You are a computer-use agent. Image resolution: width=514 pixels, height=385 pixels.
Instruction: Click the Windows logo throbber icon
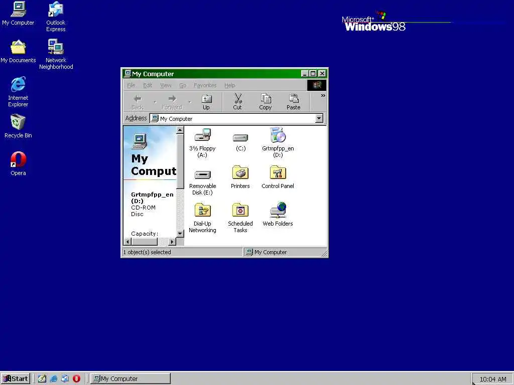click(x=316, y=85)
